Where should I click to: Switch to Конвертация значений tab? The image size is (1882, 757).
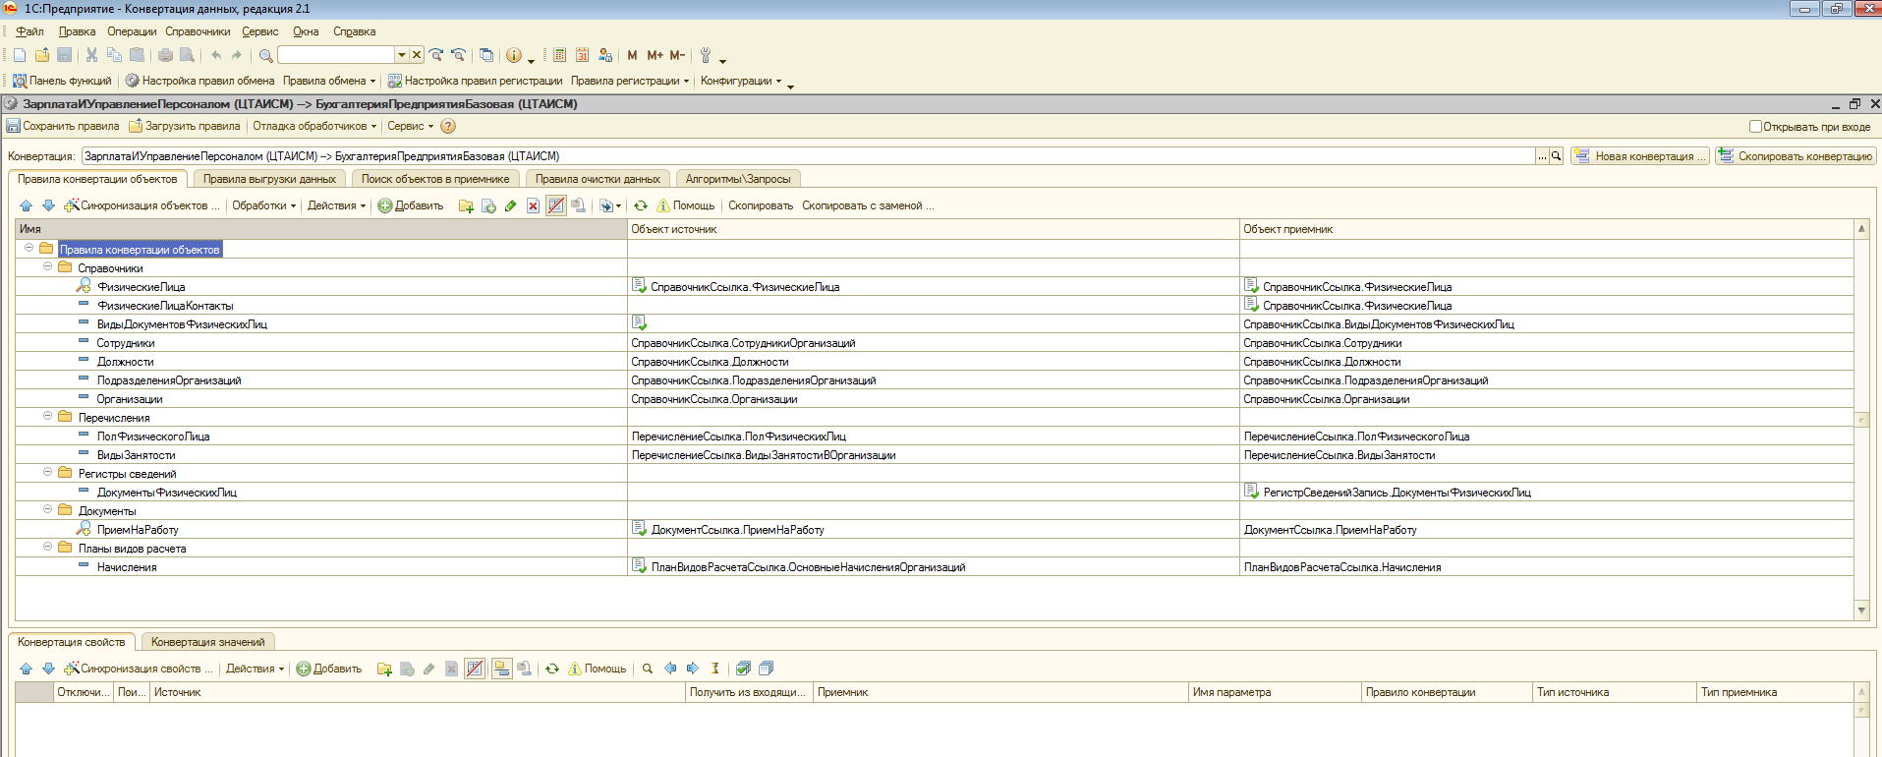[x=207, y=642]
